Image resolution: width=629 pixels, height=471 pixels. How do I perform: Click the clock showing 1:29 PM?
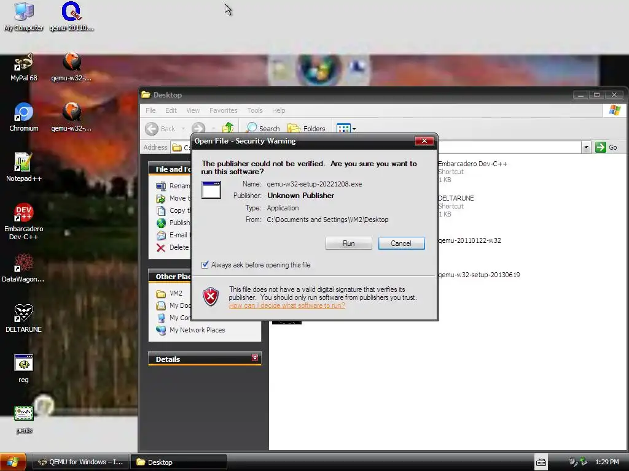[607, 462]
